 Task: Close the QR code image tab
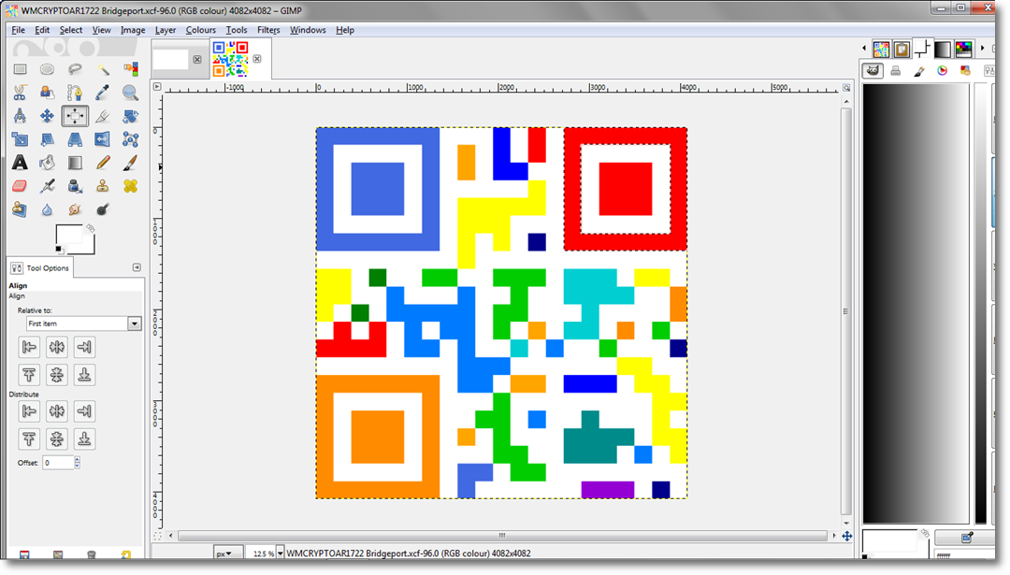point(257,59)
